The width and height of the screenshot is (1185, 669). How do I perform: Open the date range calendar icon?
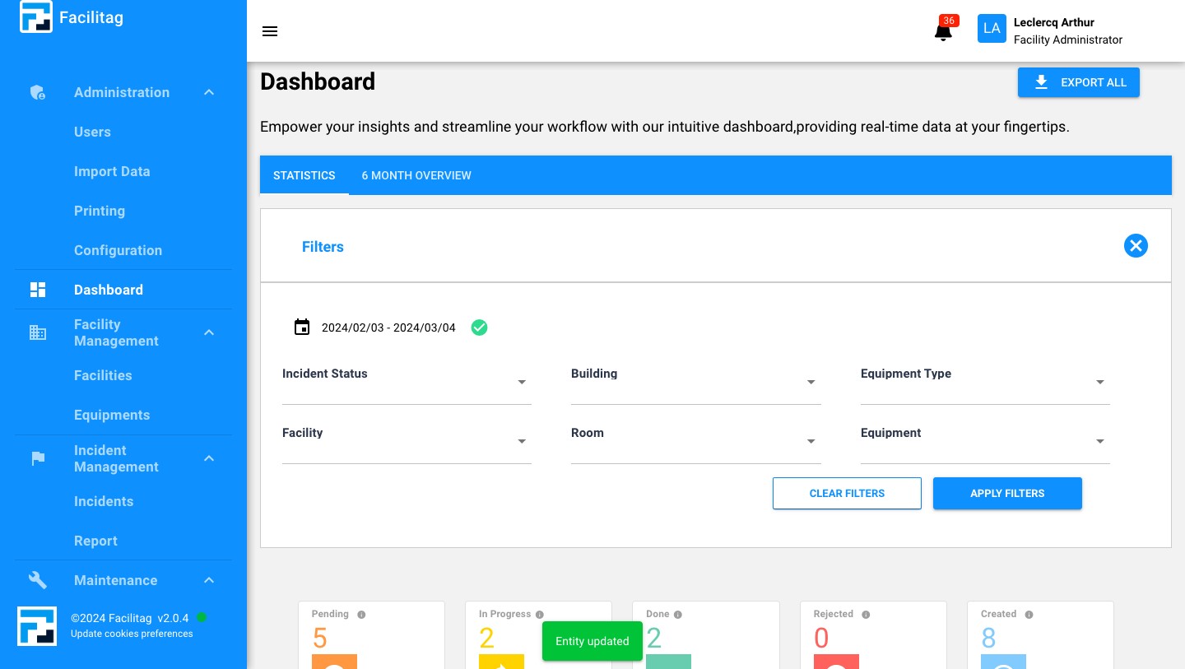(302, 328)
